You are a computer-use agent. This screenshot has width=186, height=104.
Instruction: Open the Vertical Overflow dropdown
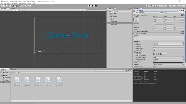[x=169, y=59]
